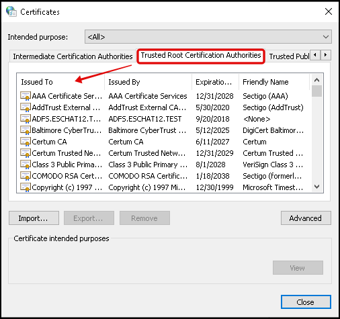Select the Certum CA certificate icon

pos(26,142)
